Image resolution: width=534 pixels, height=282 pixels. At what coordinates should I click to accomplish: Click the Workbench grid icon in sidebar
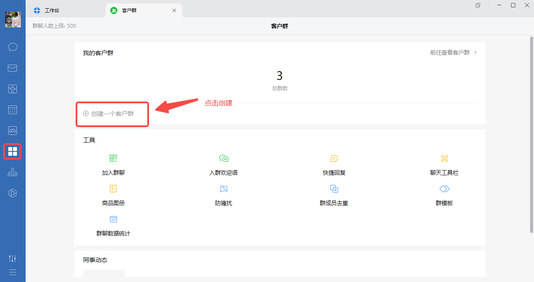pos(13,151)
